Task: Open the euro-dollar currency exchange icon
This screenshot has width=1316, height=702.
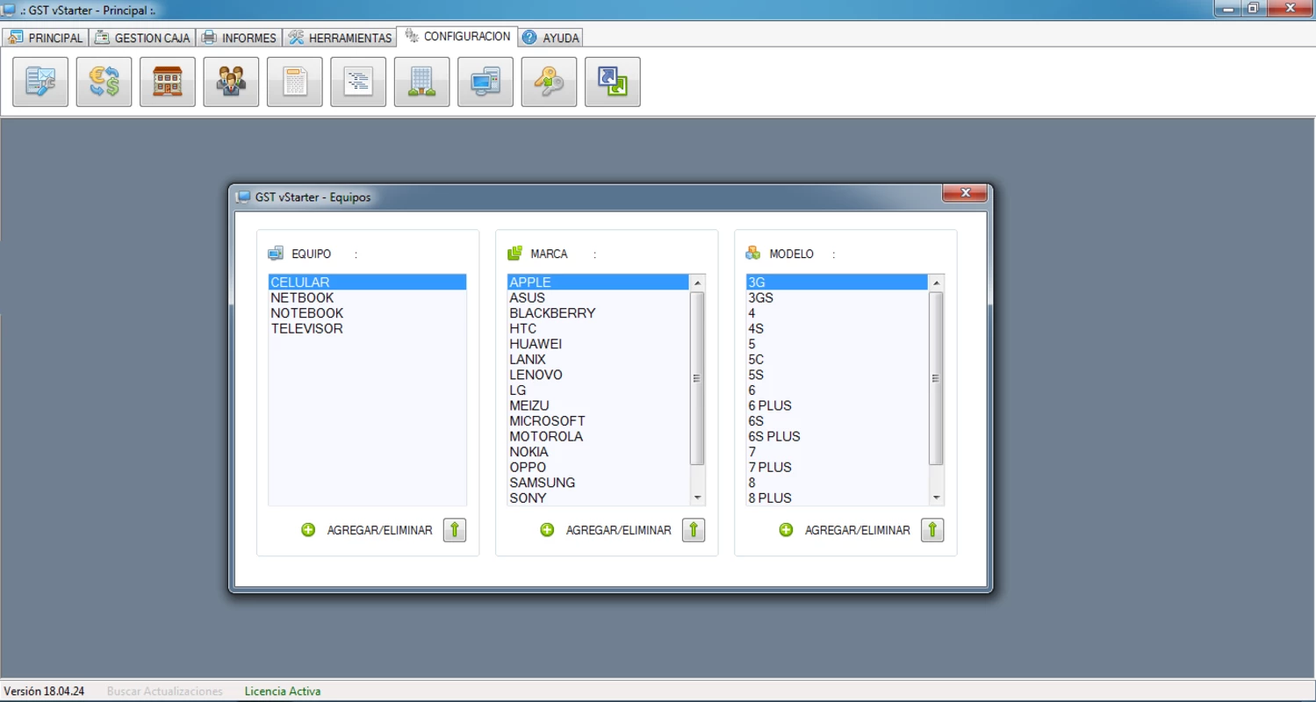Action: coord(104,82)
